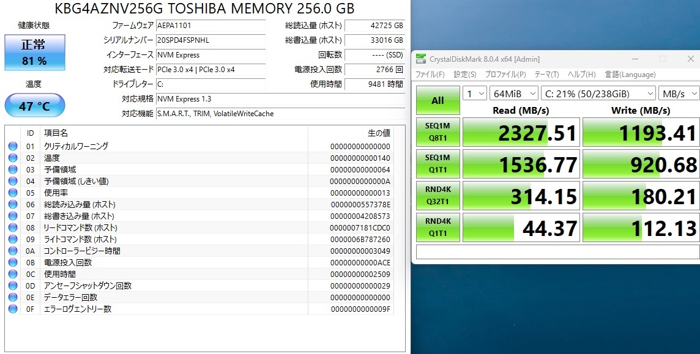Click the serial number field 20SPD4FSPNHL
Viewport: 700px width, 354px height.
coord(210,40)
